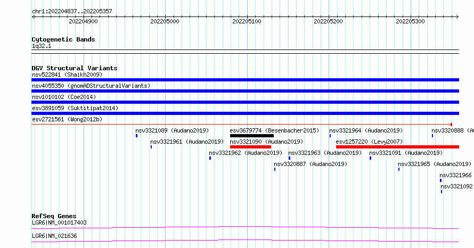474x248 pixels.
Task: Click the small blue nsv3321091 marker
Action: 370,158
